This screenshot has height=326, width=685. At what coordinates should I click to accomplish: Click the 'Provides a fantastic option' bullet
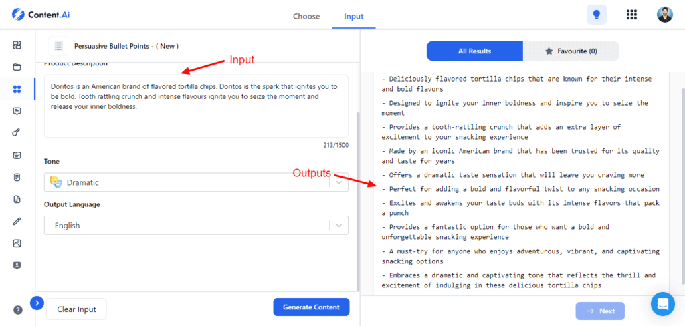pyautogui.click(x=495, y=232)
